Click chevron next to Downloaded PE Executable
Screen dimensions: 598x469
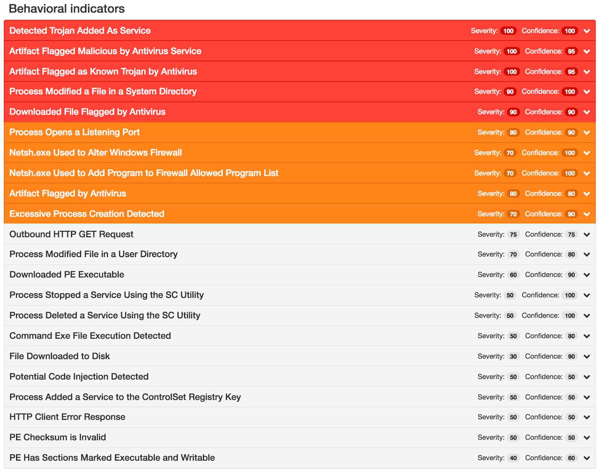(586, 275)
